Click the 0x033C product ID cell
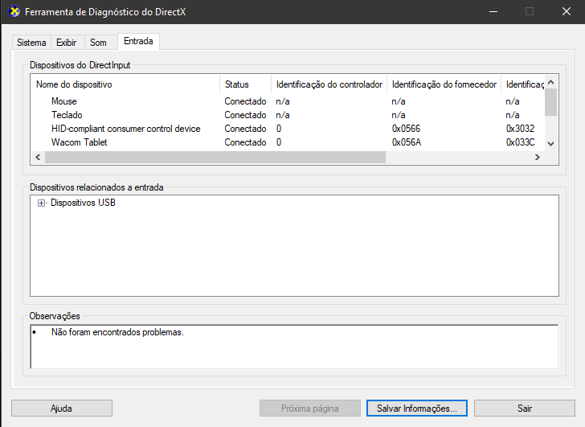585x427 pixels. [x=520, y=142]
